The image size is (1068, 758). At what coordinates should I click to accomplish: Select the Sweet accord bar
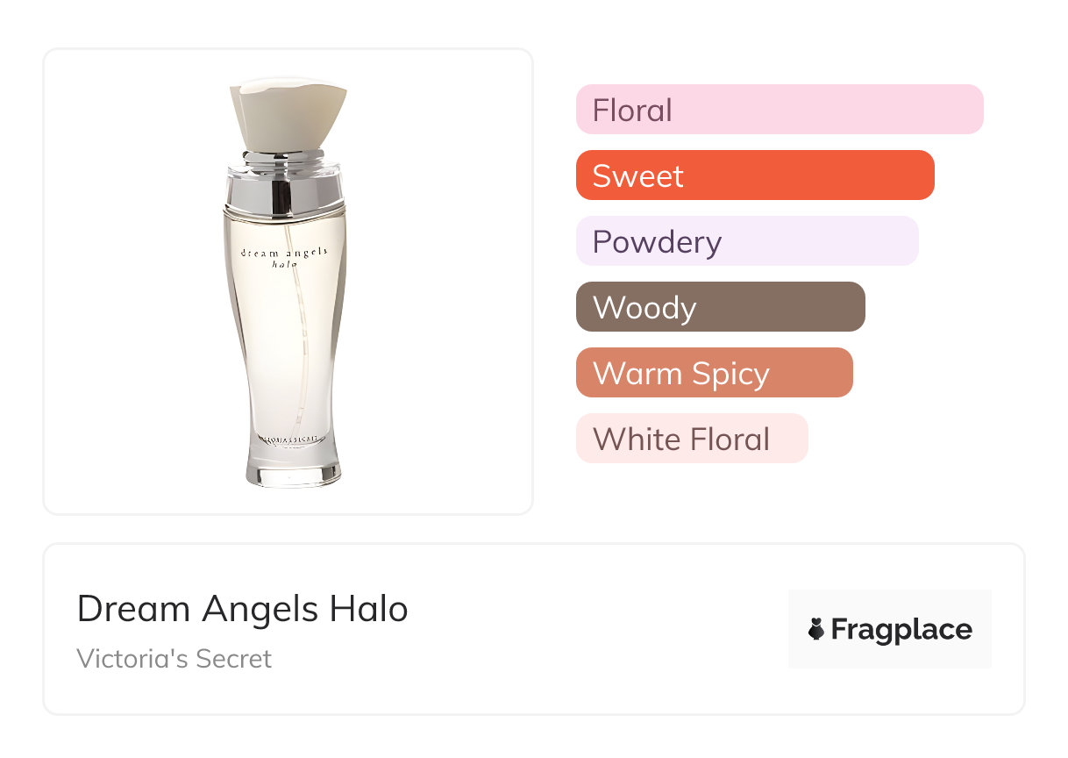[x=755, y=175]
